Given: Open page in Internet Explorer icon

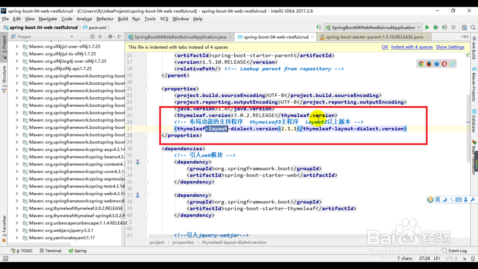Looking at the screenshot, I should 452,64.
